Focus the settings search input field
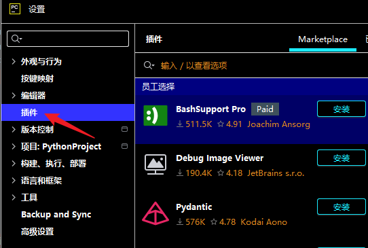Screen dimensions: 368x248 (68, 39)
